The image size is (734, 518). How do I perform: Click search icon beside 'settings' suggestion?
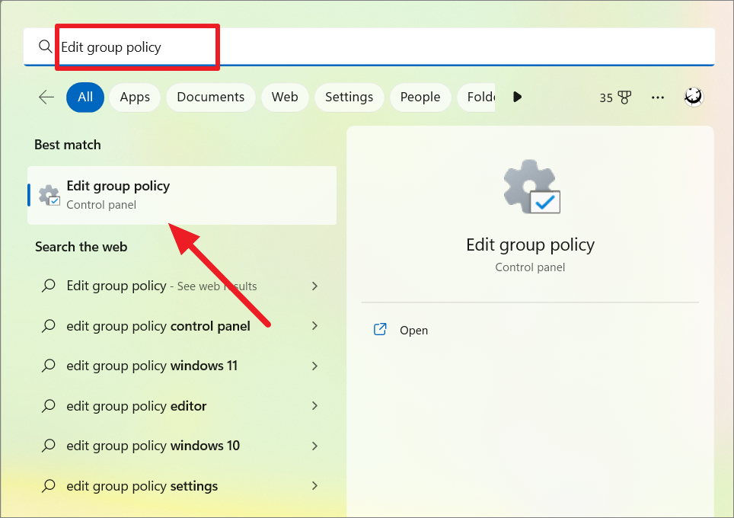tap(48, 486)
